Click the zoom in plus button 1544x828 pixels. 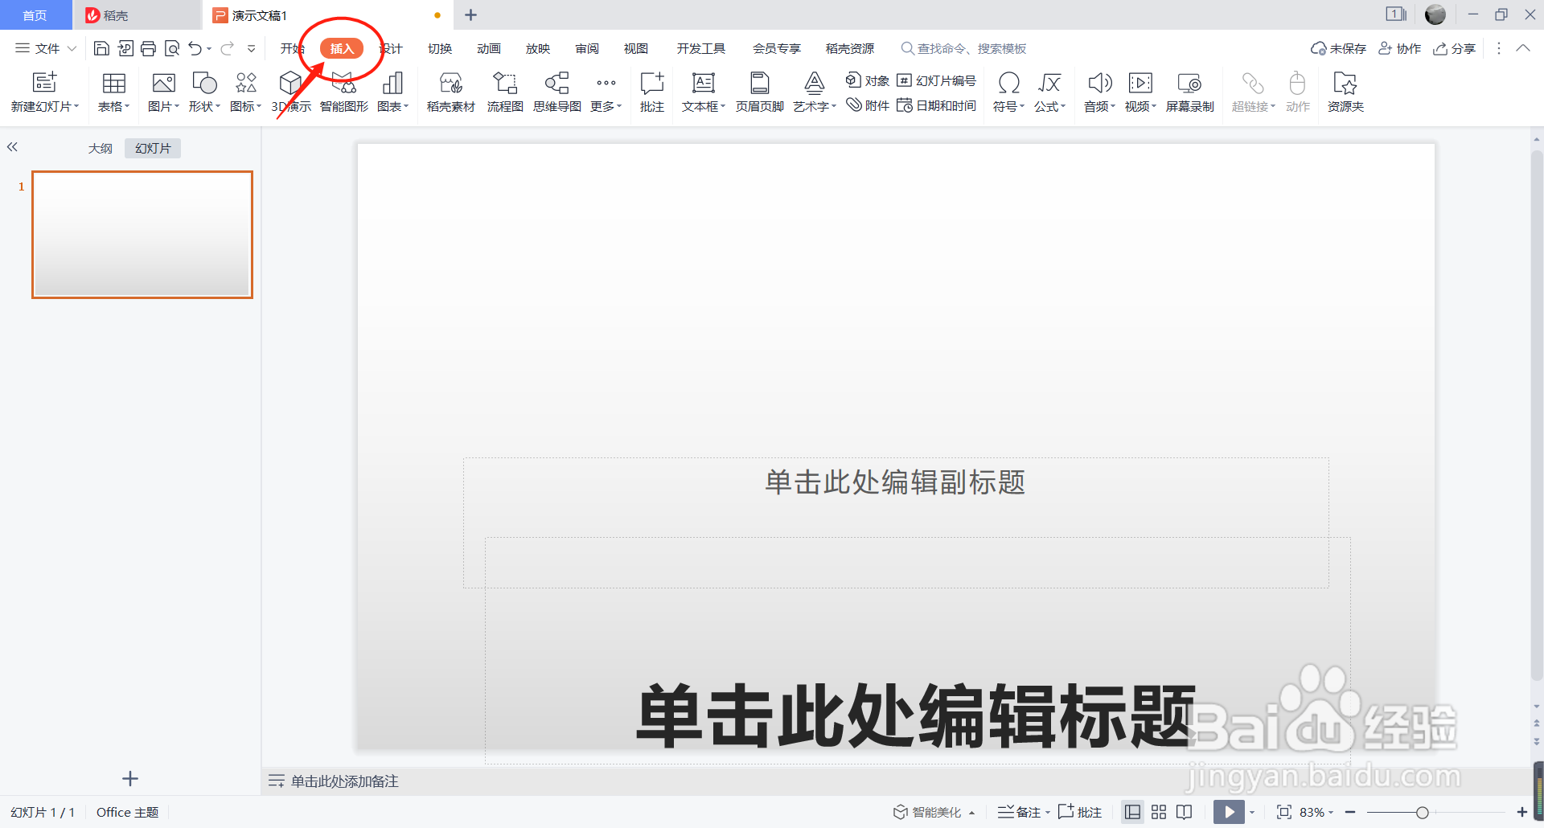click(x=1522, y=812)
